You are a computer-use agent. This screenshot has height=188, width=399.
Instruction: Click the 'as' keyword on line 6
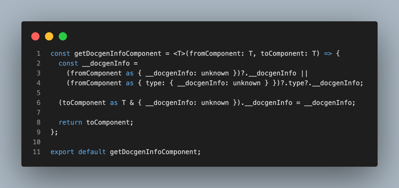click(x=114, y=103)
